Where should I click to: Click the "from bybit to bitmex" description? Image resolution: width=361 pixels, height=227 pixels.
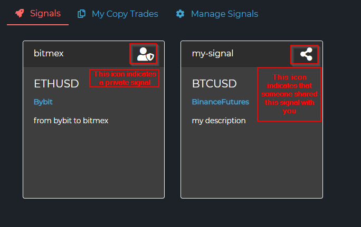coord(71,121)
